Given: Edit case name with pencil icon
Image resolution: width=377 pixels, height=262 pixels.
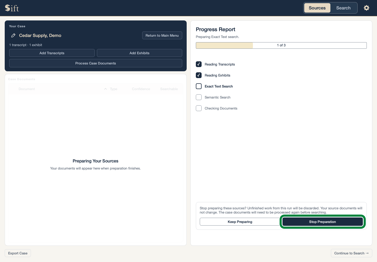Looking at the screenshot, I should click(13, 35).
